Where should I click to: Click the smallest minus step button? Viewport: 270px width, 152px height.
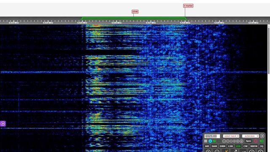pos(231,141)
